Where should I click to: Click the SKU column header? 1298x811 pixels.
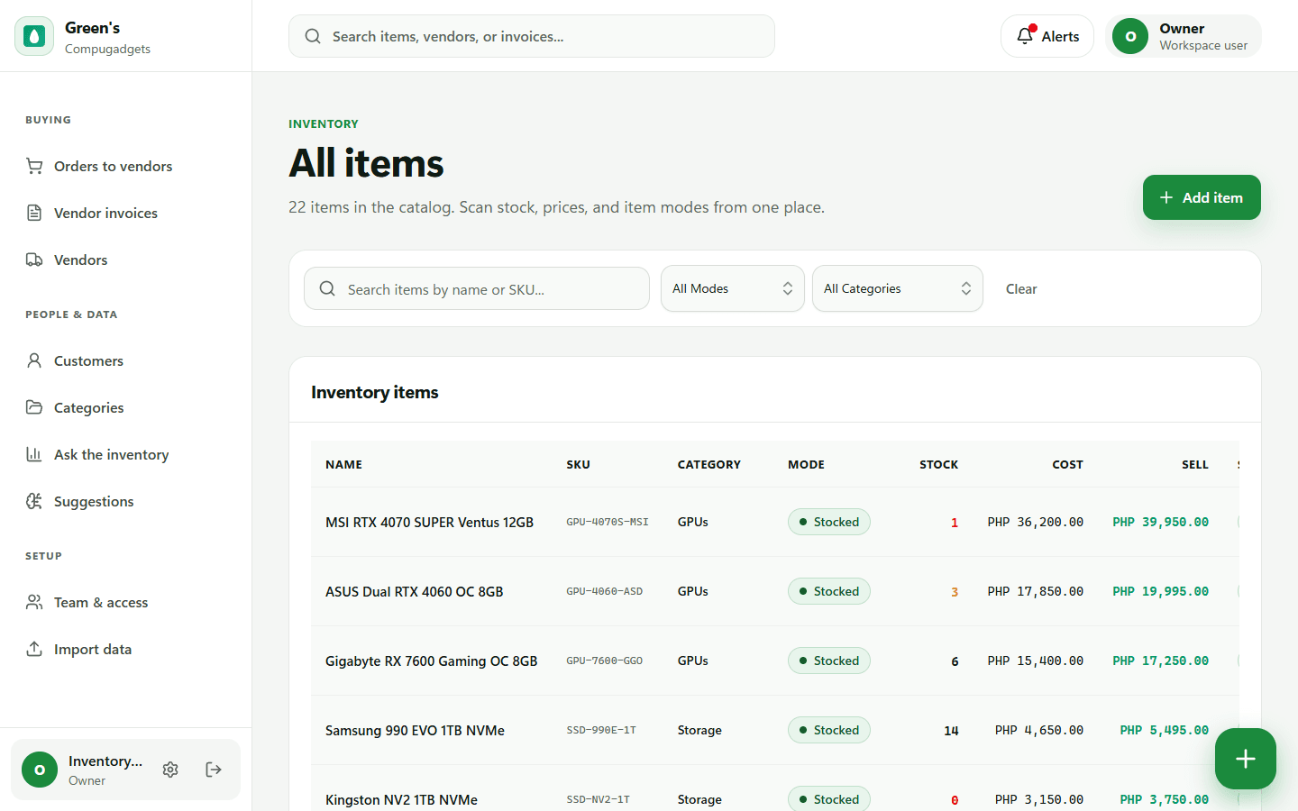point(578,464)
